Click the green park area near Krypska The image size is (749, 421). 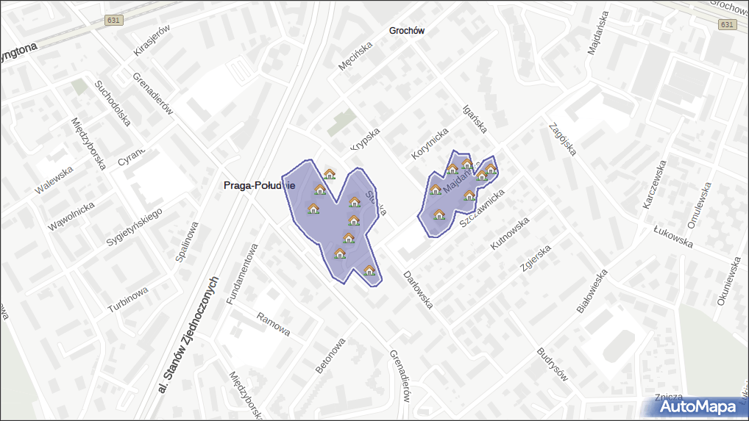point(340,123)
